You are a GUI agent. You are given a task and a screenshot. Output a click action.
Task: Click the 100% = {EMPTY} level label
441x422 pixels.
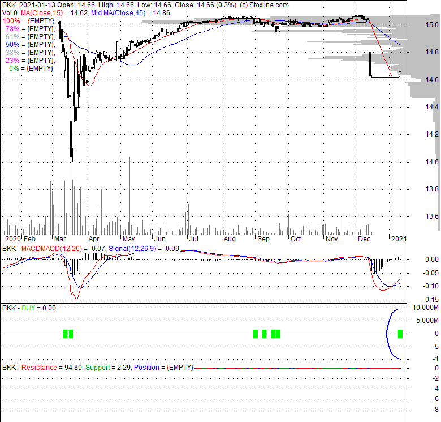click(x=29, y=21)
